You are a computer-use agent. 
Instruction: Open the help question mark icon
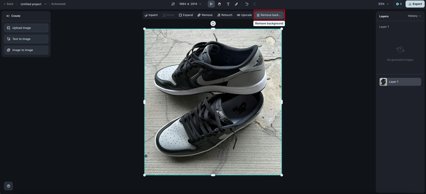tap(9, 186)
